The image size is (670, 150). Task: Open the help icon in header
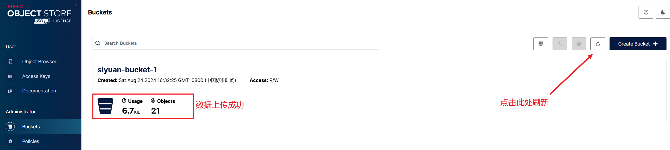646,12
